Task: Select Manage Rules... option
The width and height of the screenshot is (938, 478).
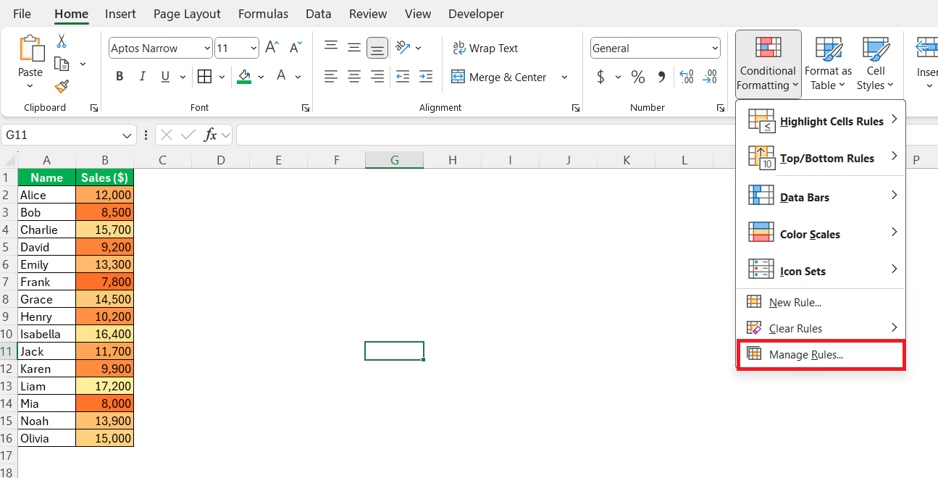Action: [821, 355]
